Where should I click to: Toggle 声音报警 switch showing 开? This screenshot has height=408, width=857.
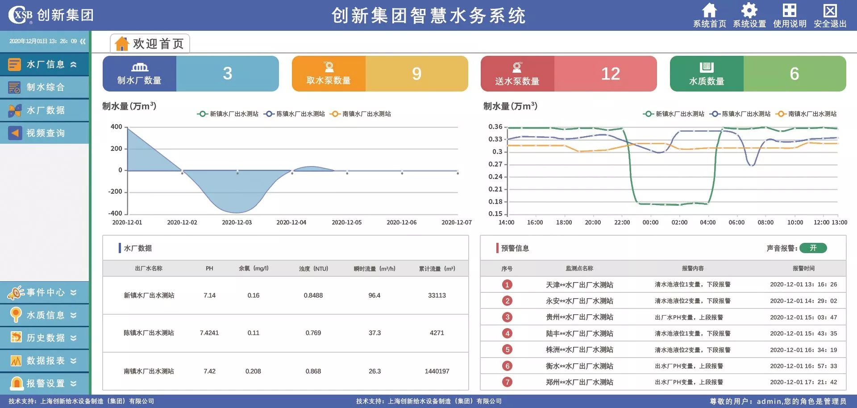[813, 248]
